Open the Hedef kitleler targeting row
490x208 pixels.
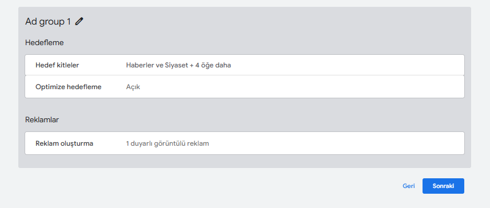coord(245,65)
